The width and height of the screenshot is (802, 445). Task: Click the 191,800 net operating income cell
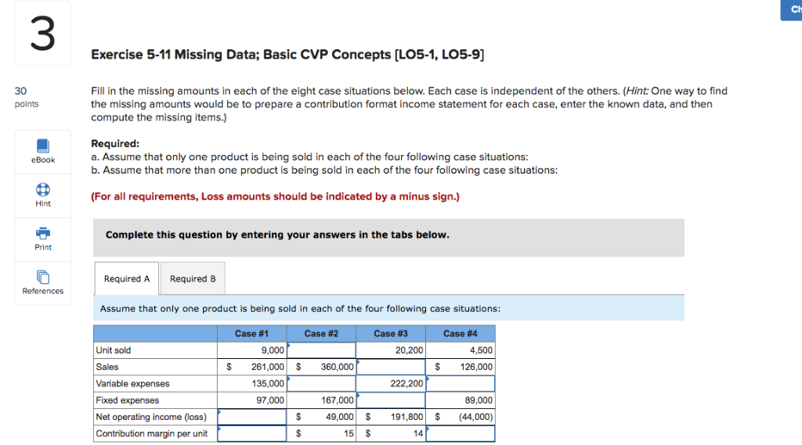click(392, 417)
